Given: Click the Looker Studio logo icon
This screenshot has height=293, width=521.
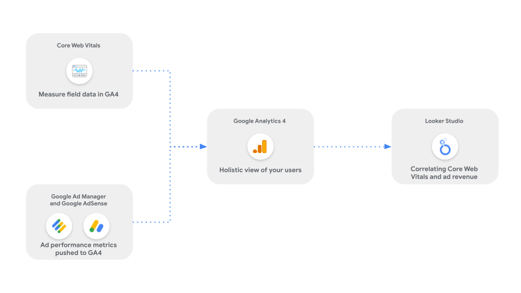Looking at the screenshot, I should (x=445, y=146).
